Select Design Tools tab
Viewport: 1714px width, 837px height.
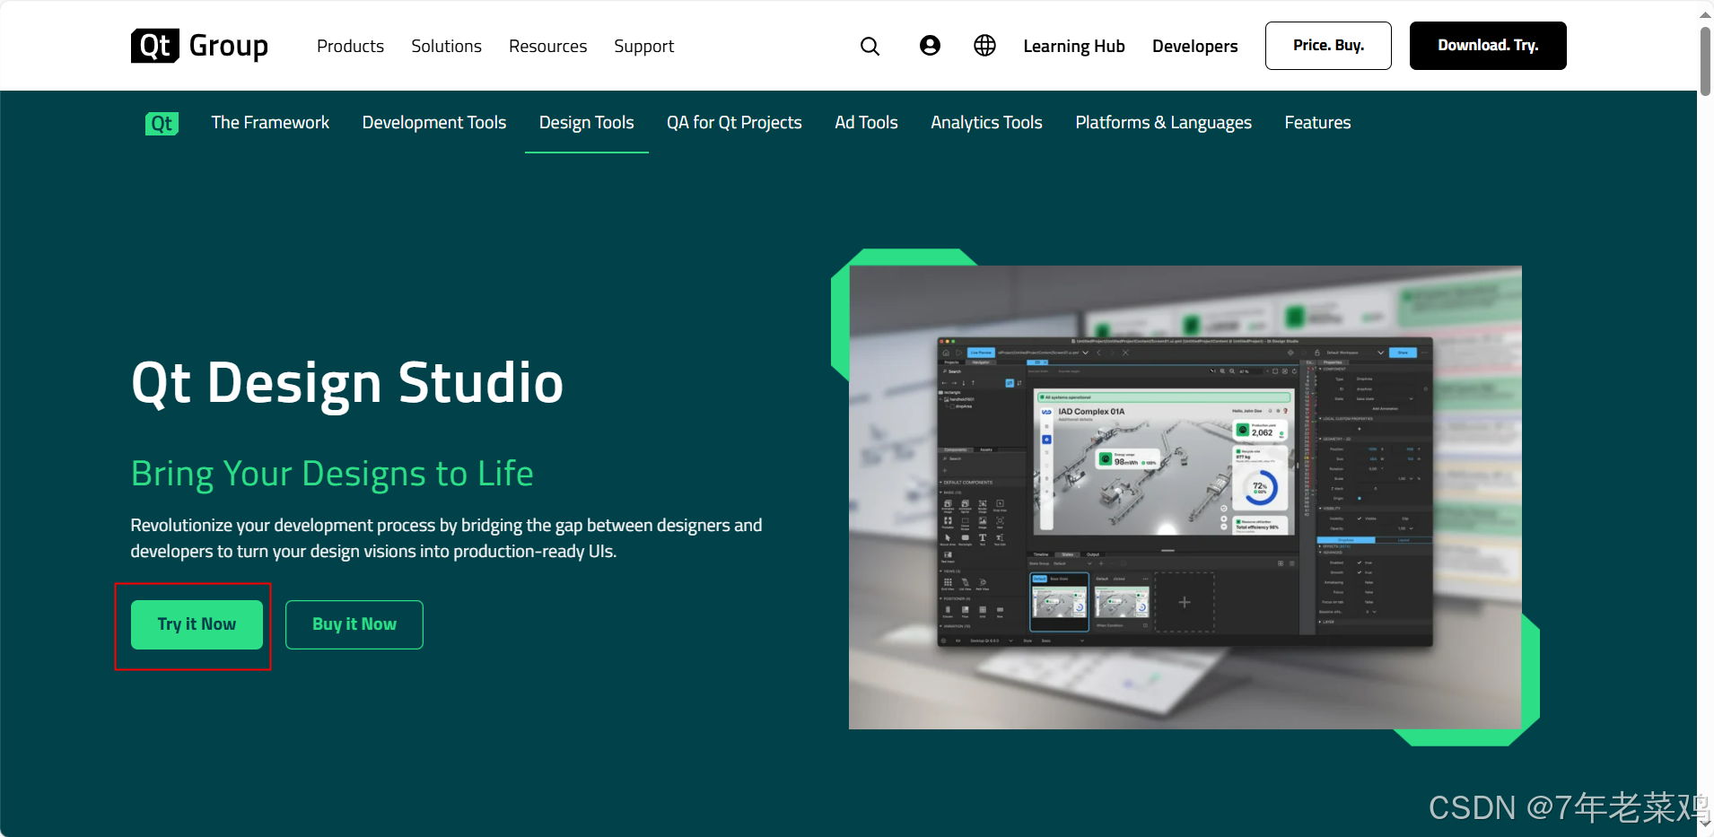[x=587, y=123]
